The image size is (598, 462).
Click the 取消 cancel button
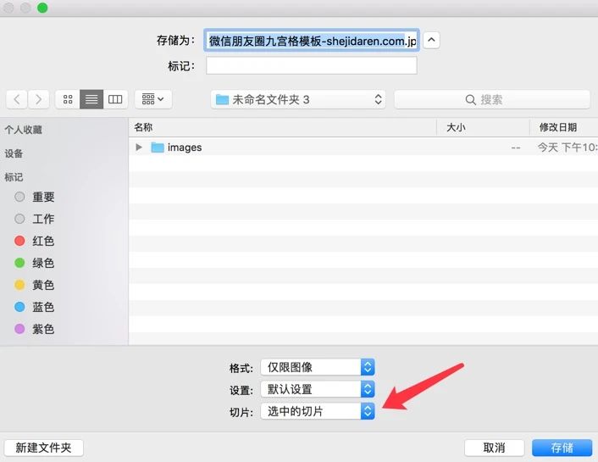(x=494, y=448)
